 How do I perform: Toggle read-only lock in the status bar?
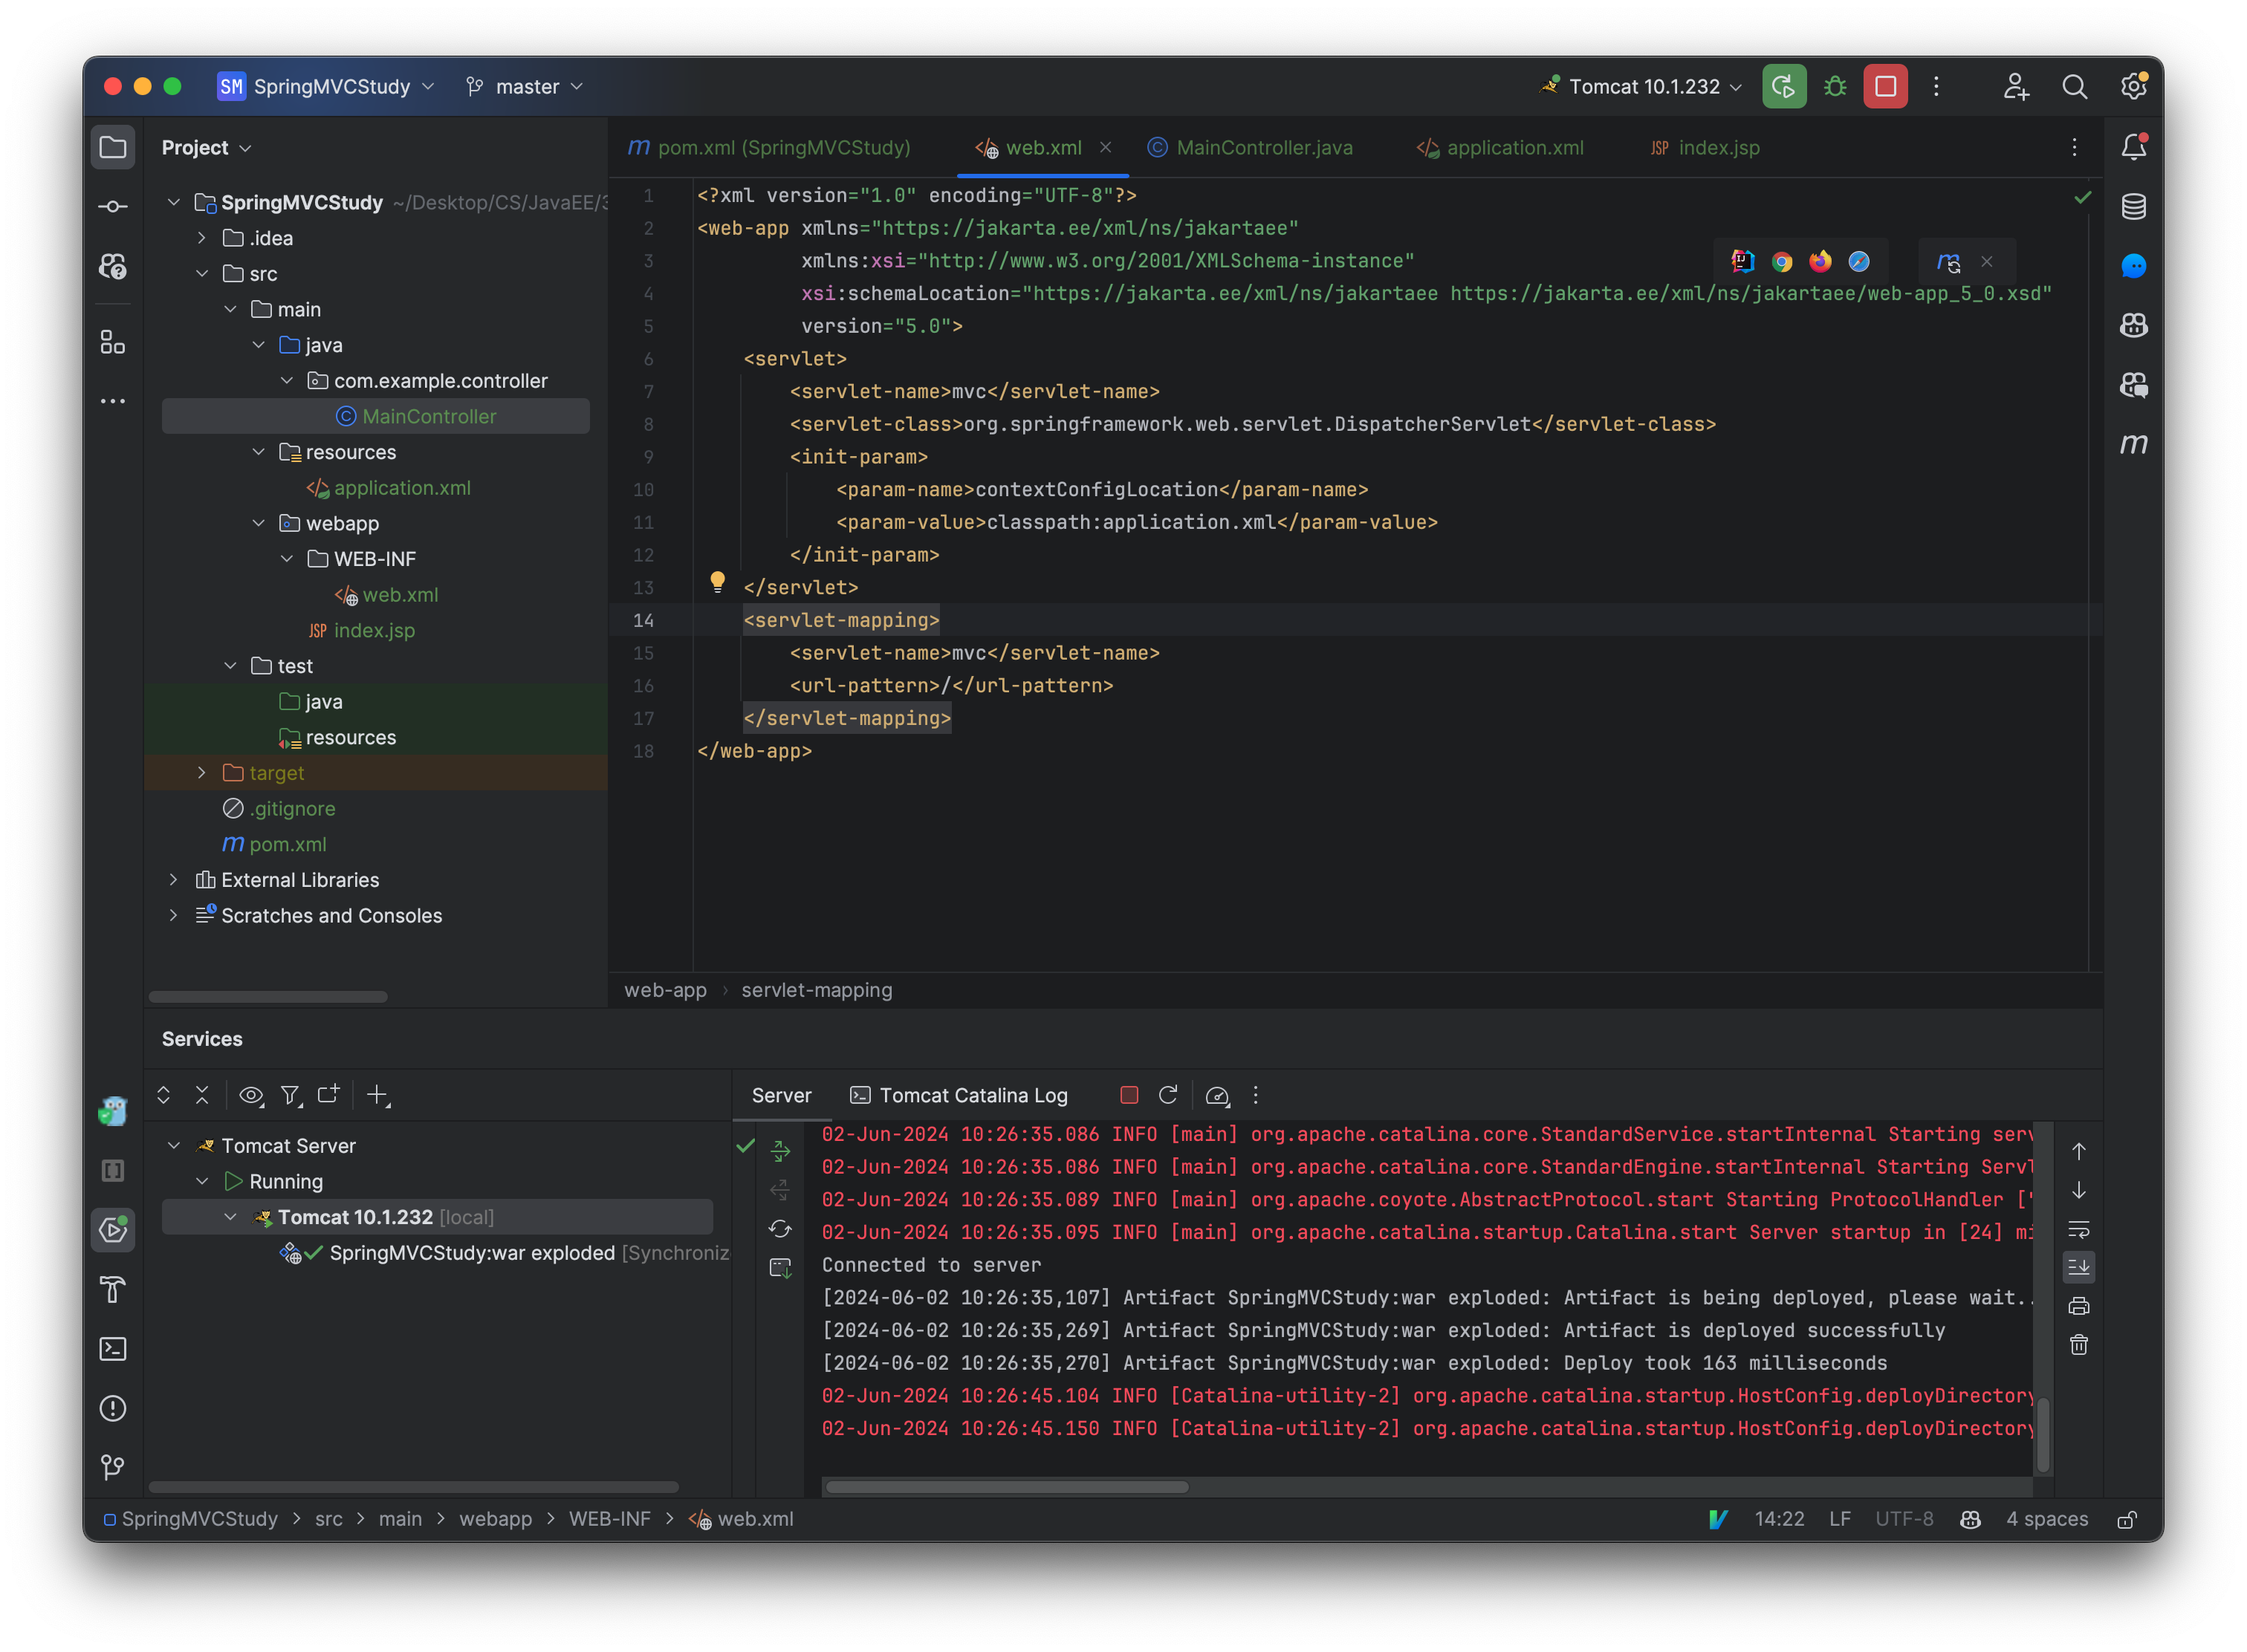[x=2128, y=1519]
